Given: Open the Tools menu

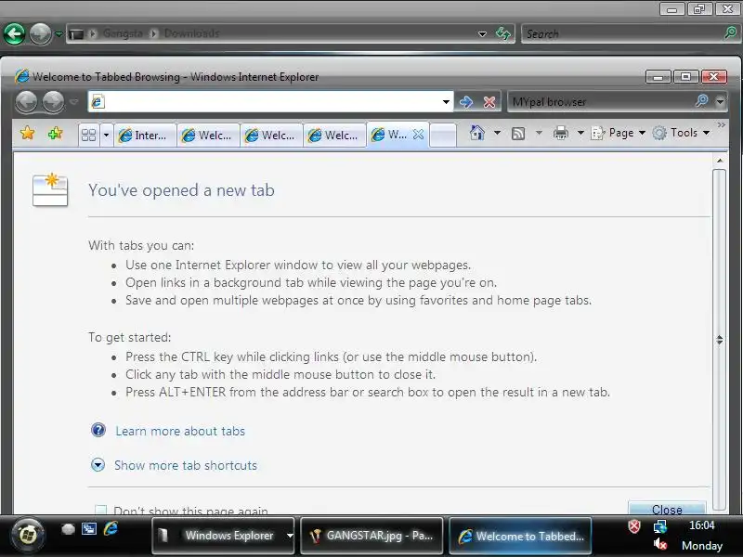Looking at the screenshot, I should pos(681,133).
